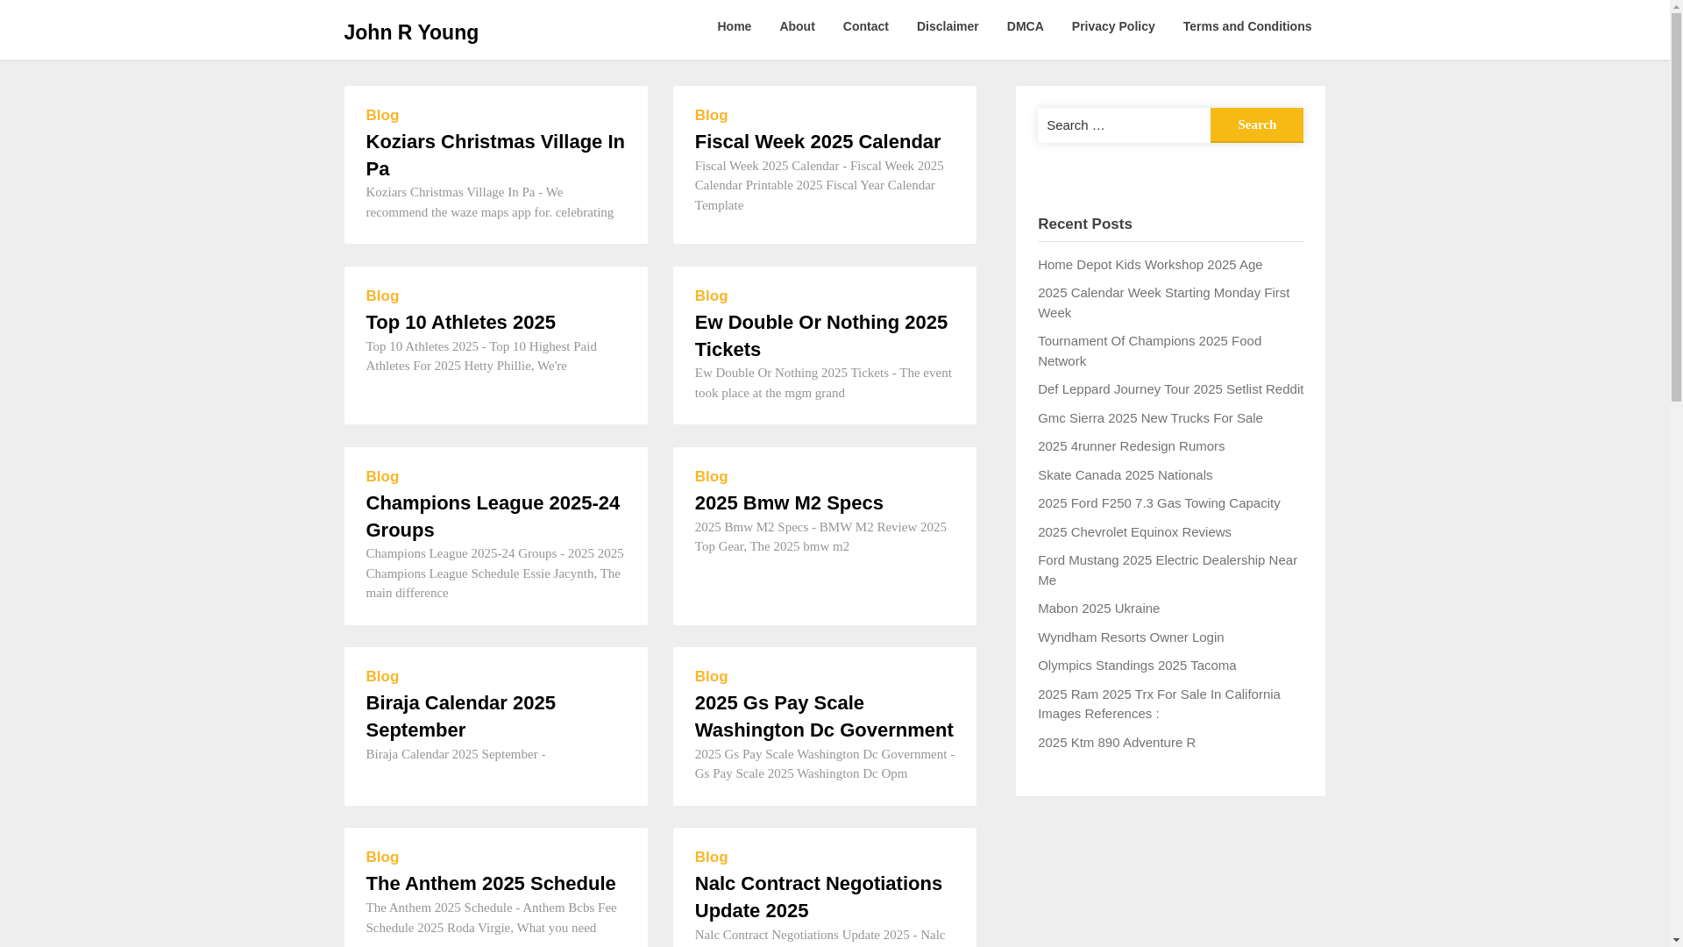Screen dimensions: 1683x947
Task: Open 2025 Ford F250 Towing Capacity link
Action: click(x=1158, y=502)
